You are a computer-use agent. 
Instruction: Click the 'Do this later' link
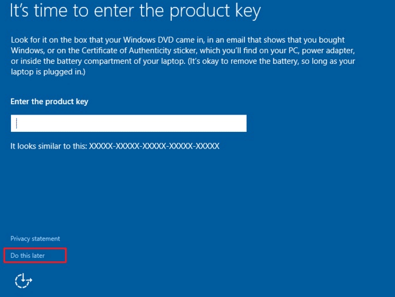click(x=28, y=255)
